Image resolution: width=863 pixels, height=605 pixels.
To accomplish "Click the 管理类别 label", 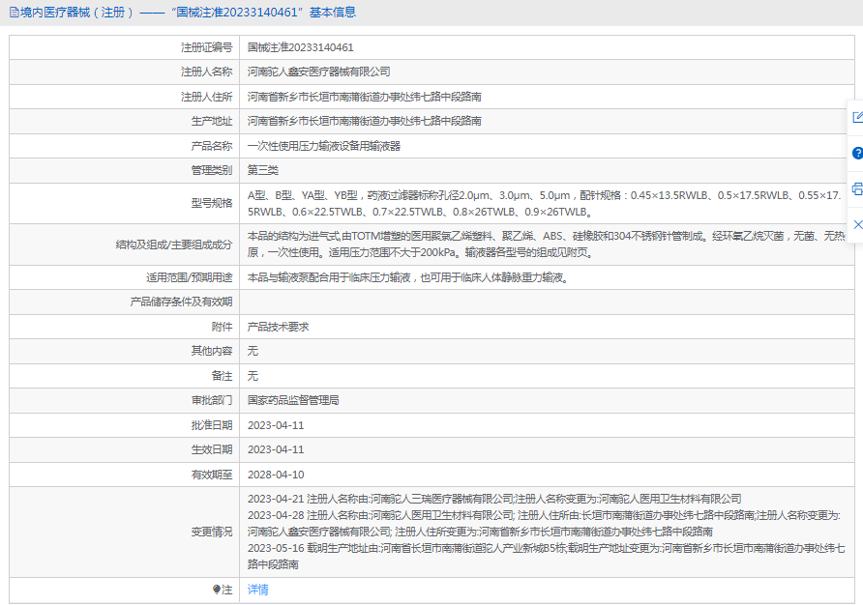I will point(212,170).
